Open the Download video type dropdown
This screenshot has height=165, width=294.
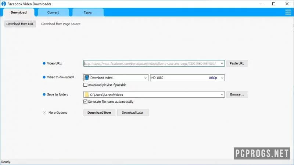tap(116, 78)
